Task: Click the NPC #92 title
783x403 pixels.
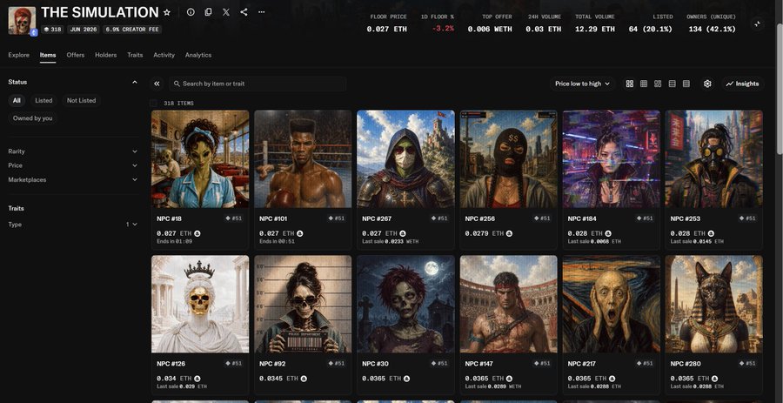Action: (272, 364)
